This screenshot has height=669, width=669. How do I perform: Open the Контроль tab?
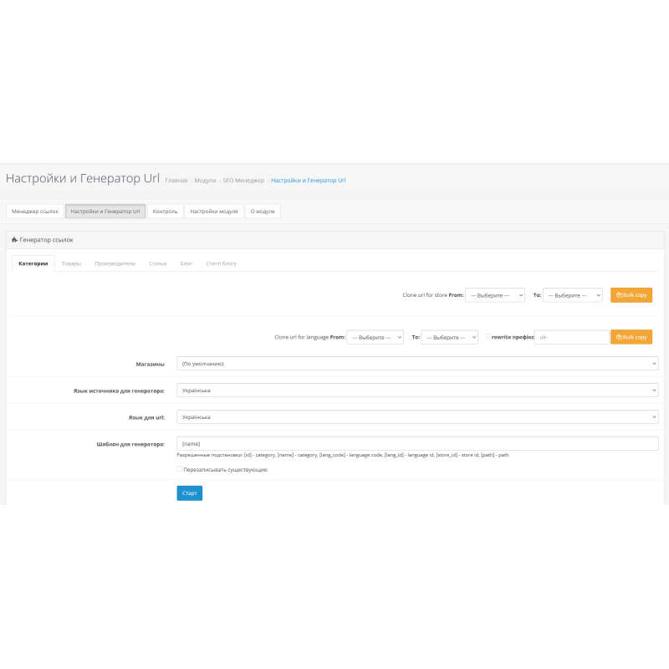(165, 211)
